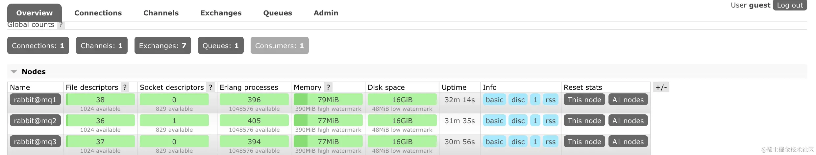Click the 79MiB memory bar for rabbit@mq1
The height and width of the screenshot is (155, 816).
(328, 100)
